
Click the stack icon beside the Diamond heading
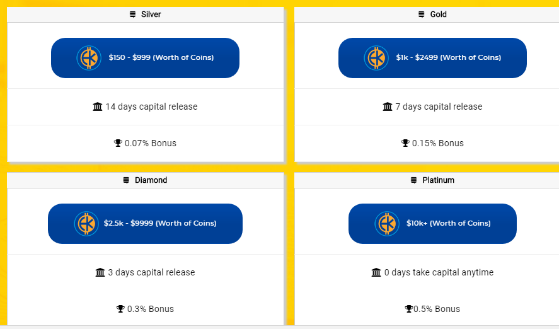[126, 180]
